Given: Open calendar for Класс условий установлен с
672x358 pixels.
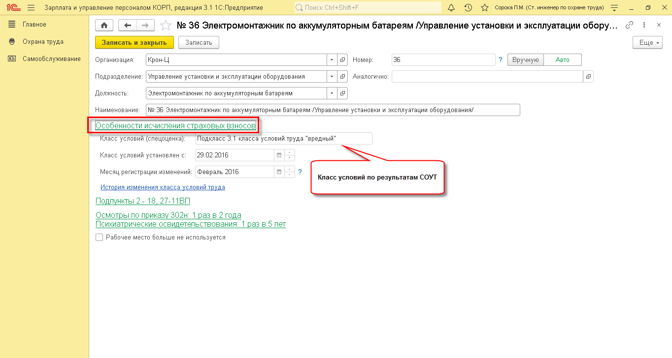Looking at the screenshot, I should (279, 155).
